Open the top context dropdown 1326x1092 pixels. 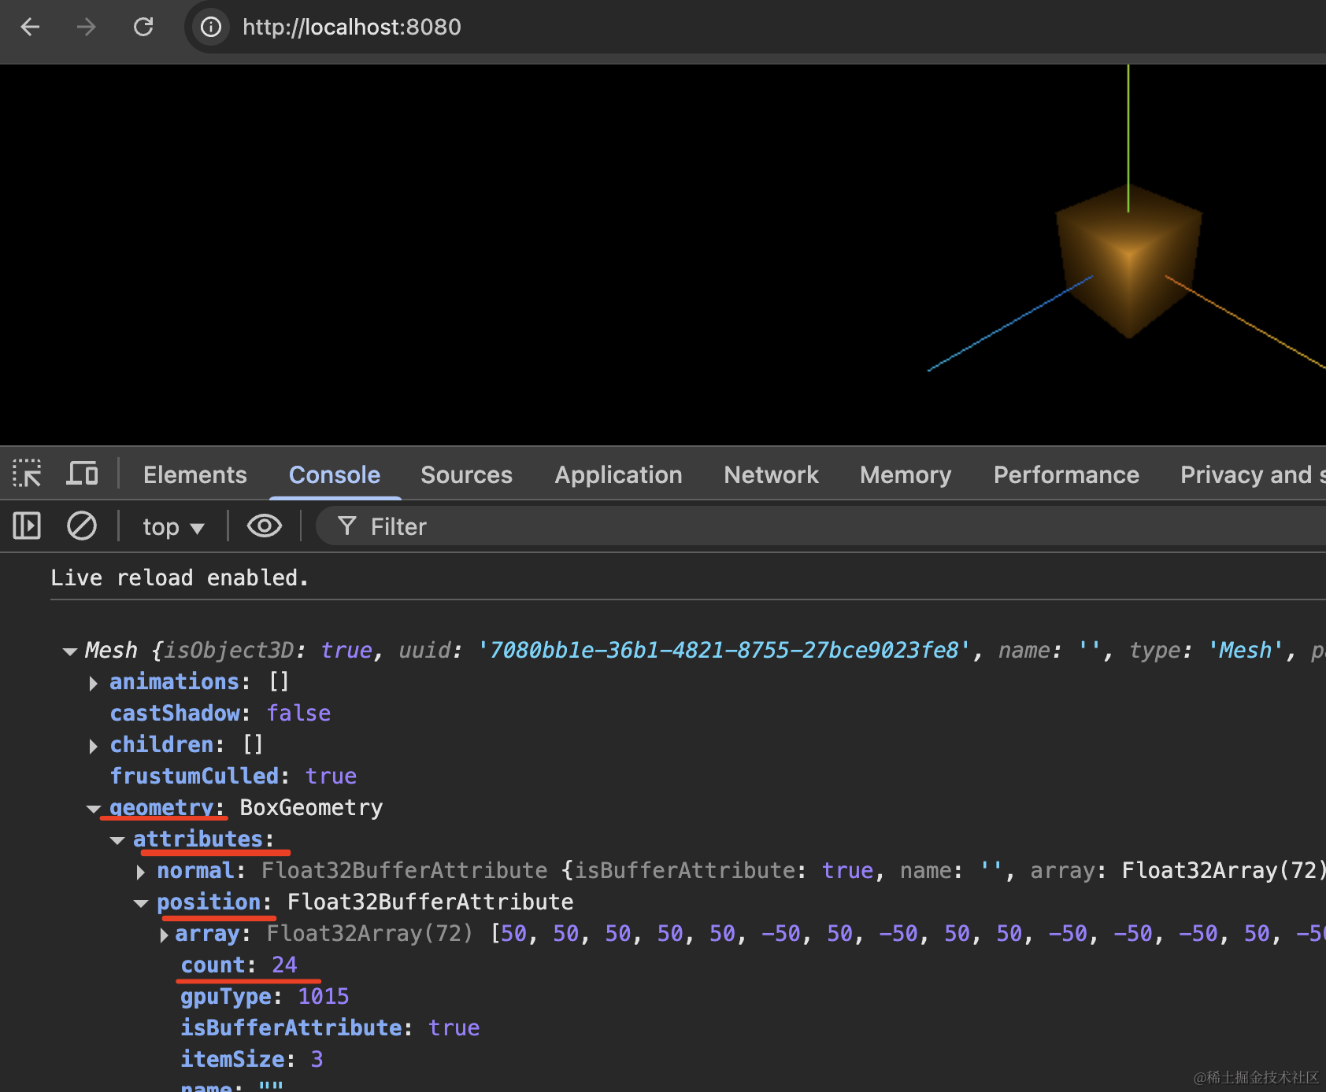(173, 526)
